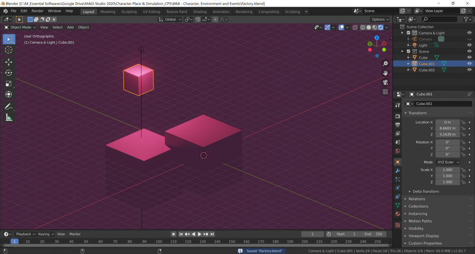Open the Particle Properties tab
This screenshot has height=254, width=475.
[x=398, y=179]
